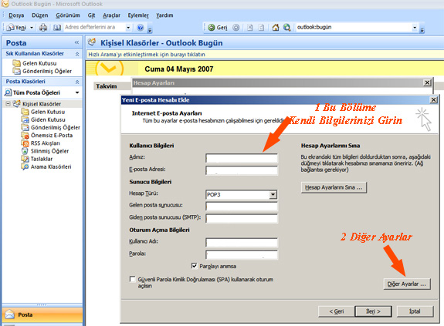This screenshot has width=444, height=326.
Task: Open the Araçlar menu
Action: pyautogui.click(x=111, y=15)
